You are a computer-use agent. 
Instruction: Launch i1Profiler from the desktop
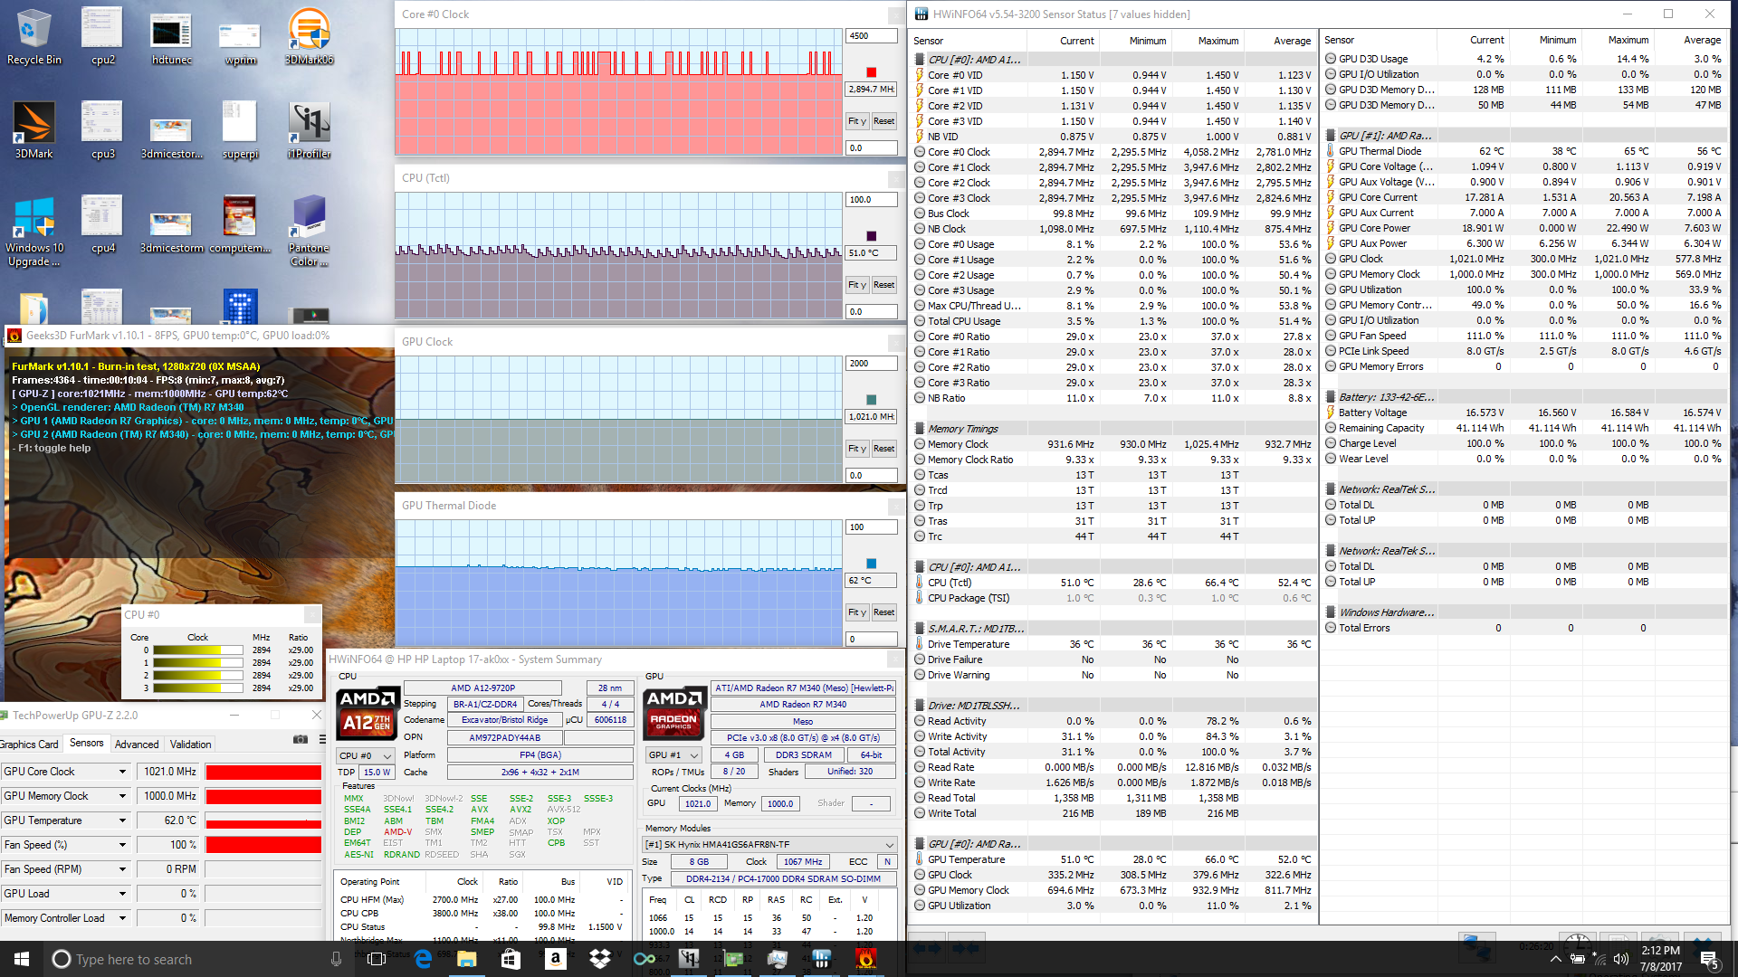(x=310, y=131)
